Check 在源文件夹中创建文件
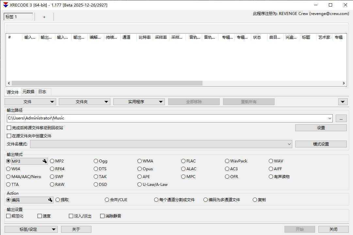This screenshot has width=353, height=235. coord(9,136)
